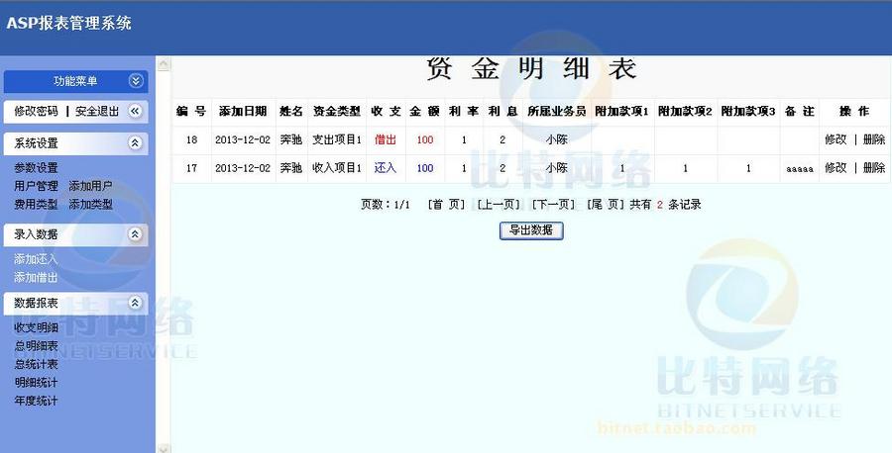892x453 pixels.
Task: Click 收入项目1 cell
Action: tap(337, 167)
